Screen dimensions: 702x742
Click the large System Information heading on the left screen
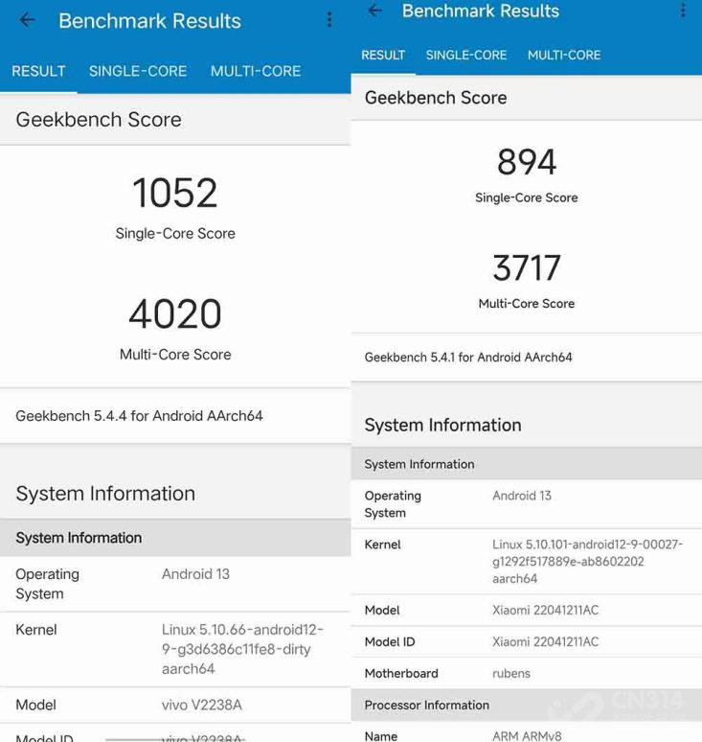[x=105, y=494]
